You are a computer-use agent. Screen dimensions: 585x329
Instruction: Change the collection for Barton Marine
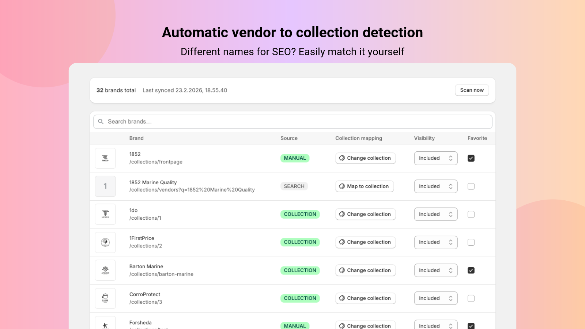click(366, 271)
